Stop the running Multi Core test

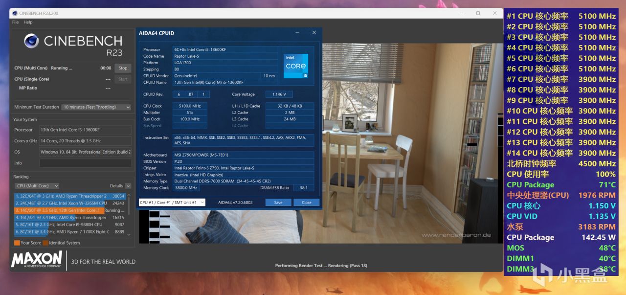click(123, 68)
